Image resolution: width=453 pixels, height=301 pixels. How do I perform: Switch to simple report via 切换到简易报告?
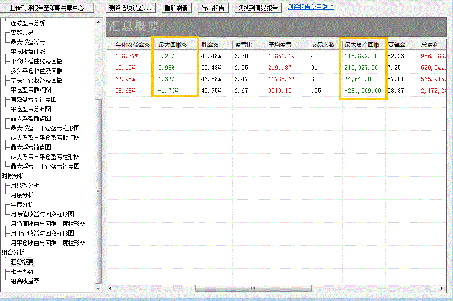point(258,8)
